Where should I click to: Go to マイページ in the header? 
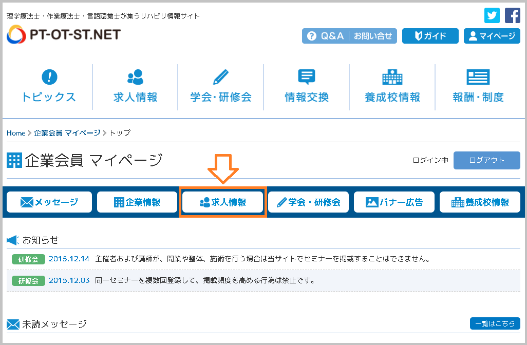492,36
